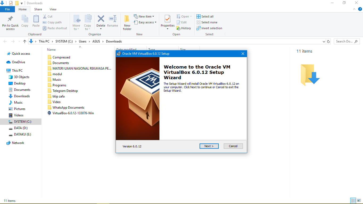363x204 pixels.
Task: Click the Delete icon
Action: coord(101,21)
